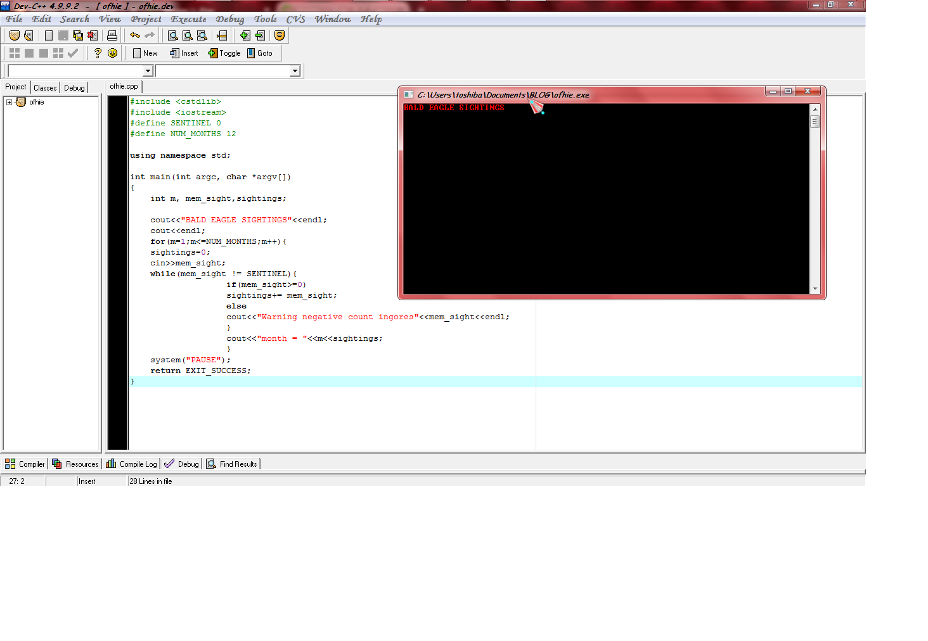Screen dimensions: 928x641
Task: Switch to the Classes tab
Action: tap(45, 88)
